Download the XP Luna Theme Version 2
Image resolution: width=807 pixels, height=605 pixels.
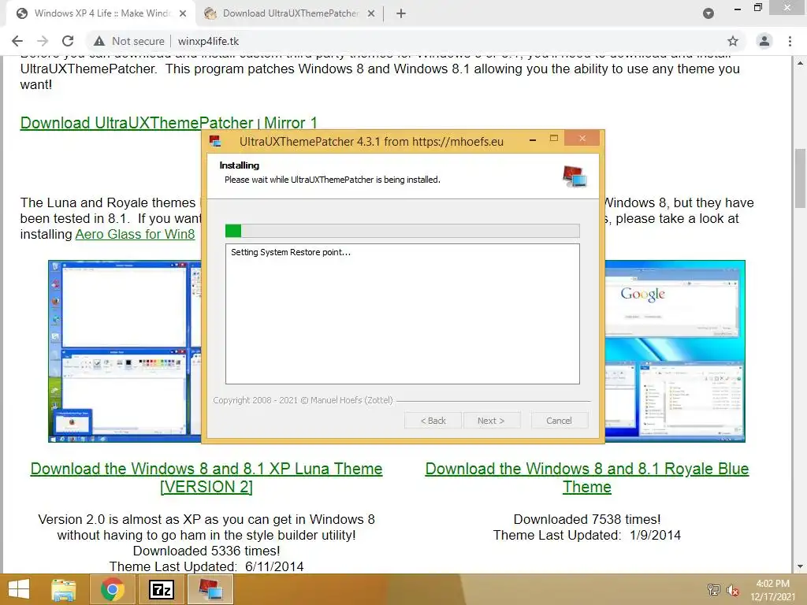point(206,477)
